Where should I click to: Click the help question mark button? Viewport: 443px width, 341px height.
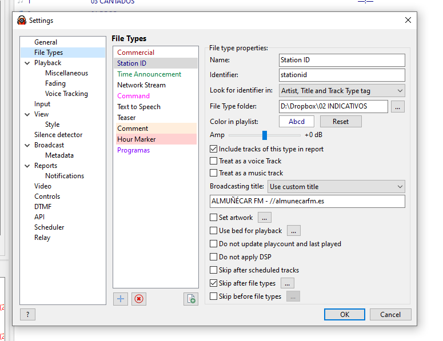click(x=27, y=314)
